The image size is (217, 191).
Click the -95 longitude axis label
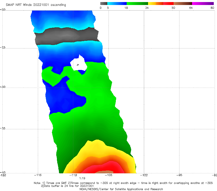(179, 175)
